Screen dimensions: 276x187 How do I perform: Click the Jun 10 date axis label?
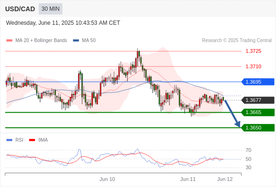107,179
